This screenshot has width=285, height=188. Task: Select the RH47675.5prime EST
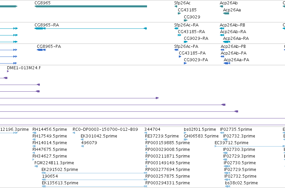pyautogui.click(x=33, y=153)
